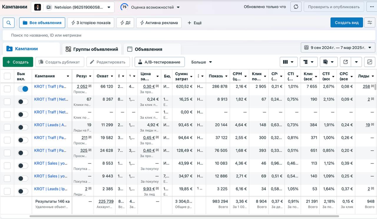This screenshot has height=219, width=377.
Task: Open the Netvision account dropdown
Action: (x=72, y=7)
